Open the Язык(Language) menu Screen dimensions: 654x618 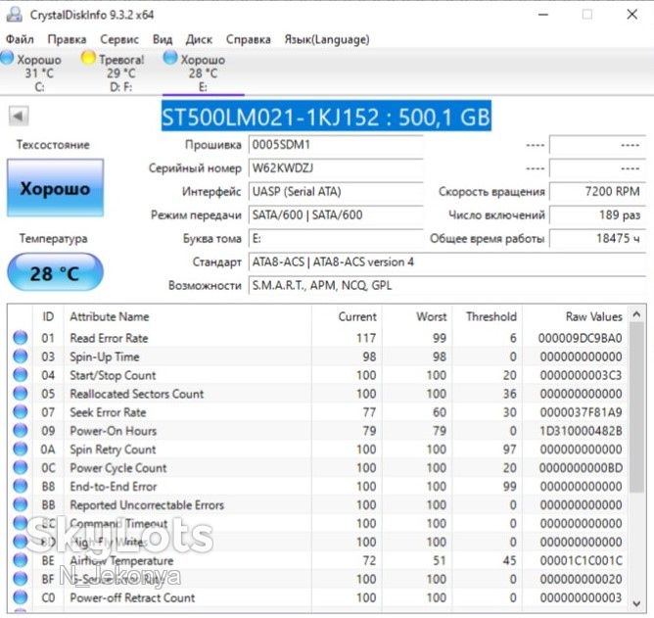point(327,39)
